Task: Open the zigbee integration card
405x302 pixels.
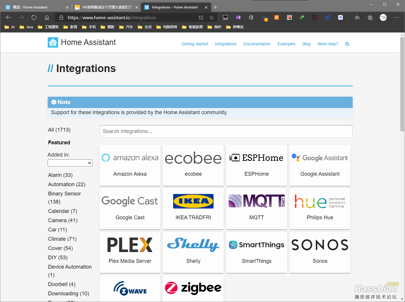Action: click(x=193, y=289)
